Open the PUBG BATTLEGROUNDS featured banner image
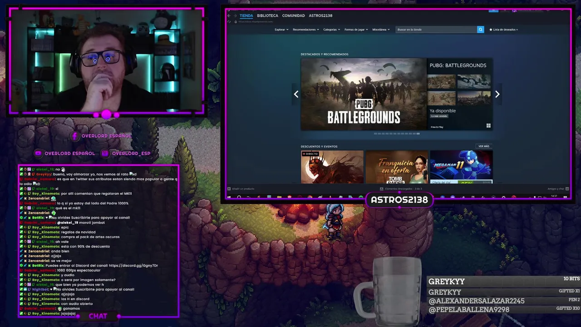Image resolution: width=581 pixels, height=327 pixels. click(x=363, y=94)
